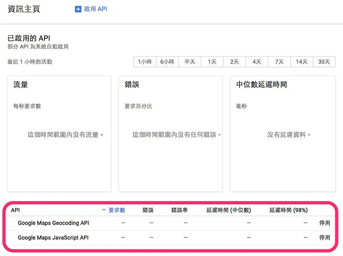Sort by the 錯誤 column header
The height and width of the screenshot is (256, 343).
[148, 210]
